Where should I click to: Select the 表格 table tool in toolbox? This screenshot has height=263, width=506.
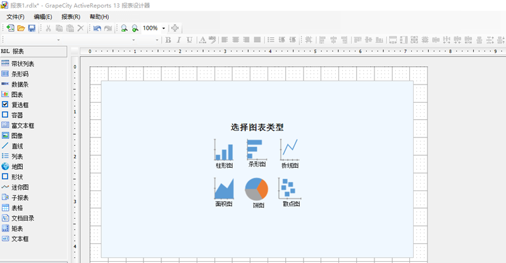17,208
